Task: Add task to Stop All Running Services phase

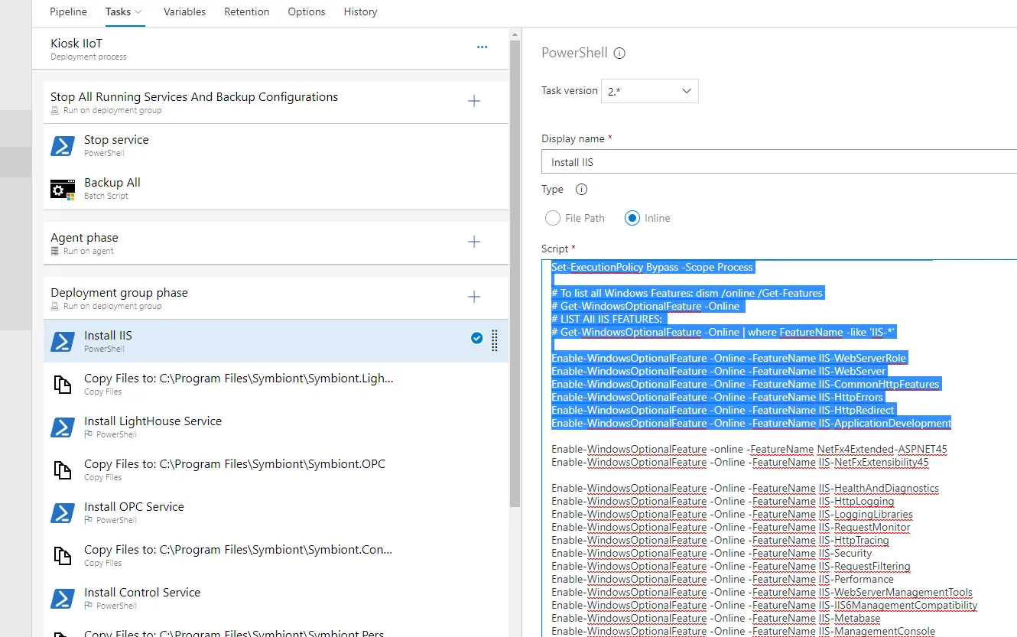Action: click(x=474, y=101)
